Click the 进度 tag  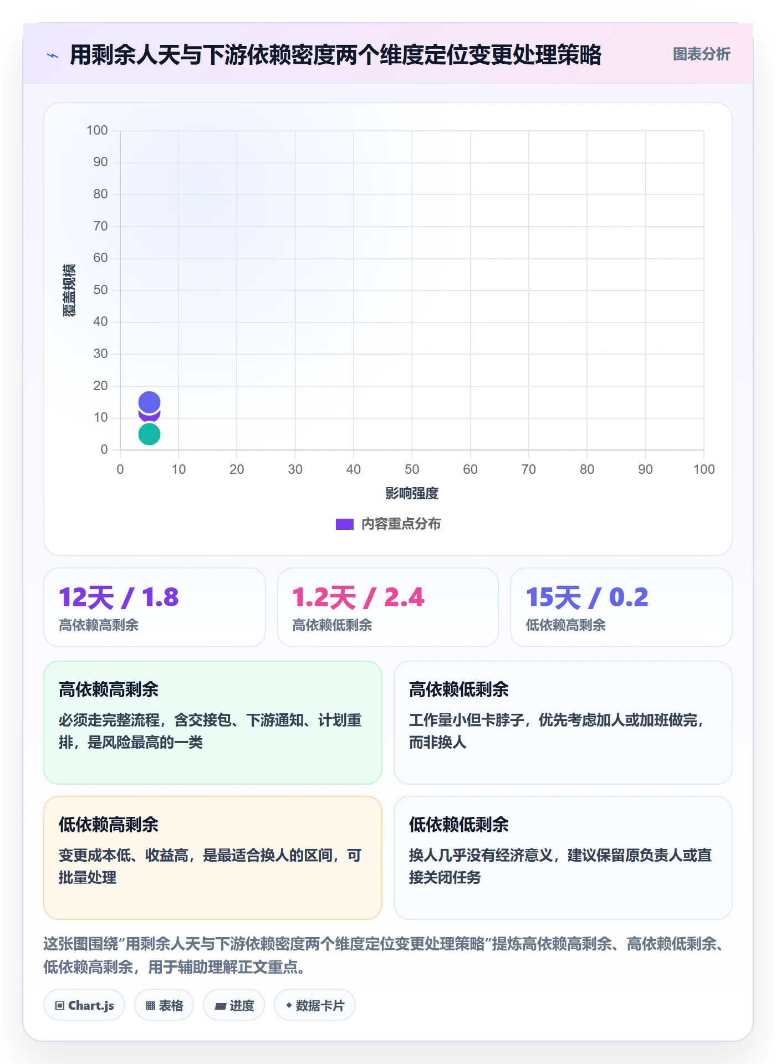pos(234,1005)
